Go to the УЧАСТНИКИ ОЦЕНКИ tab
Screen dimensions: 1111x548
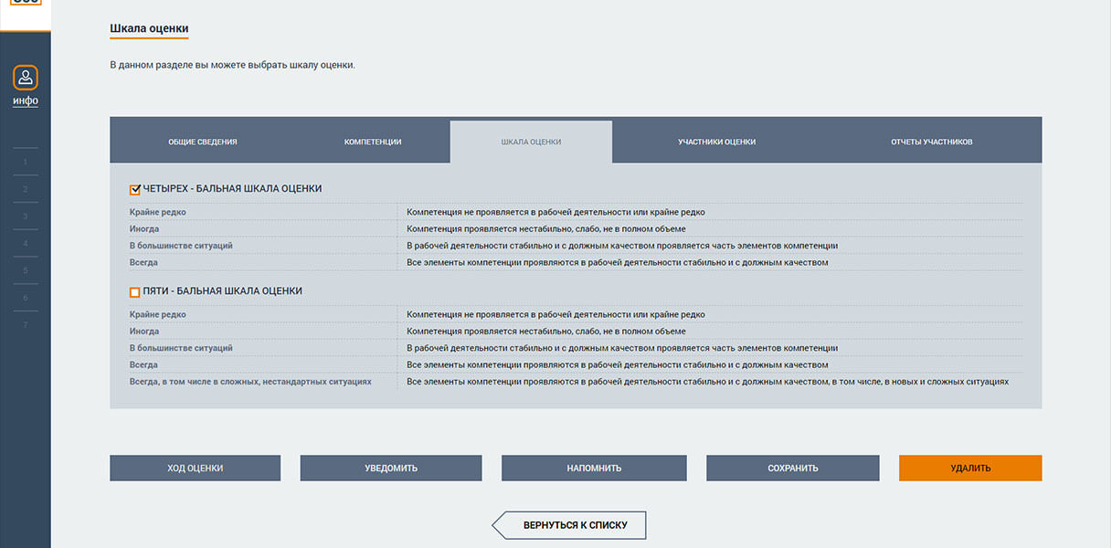(716, 142)
